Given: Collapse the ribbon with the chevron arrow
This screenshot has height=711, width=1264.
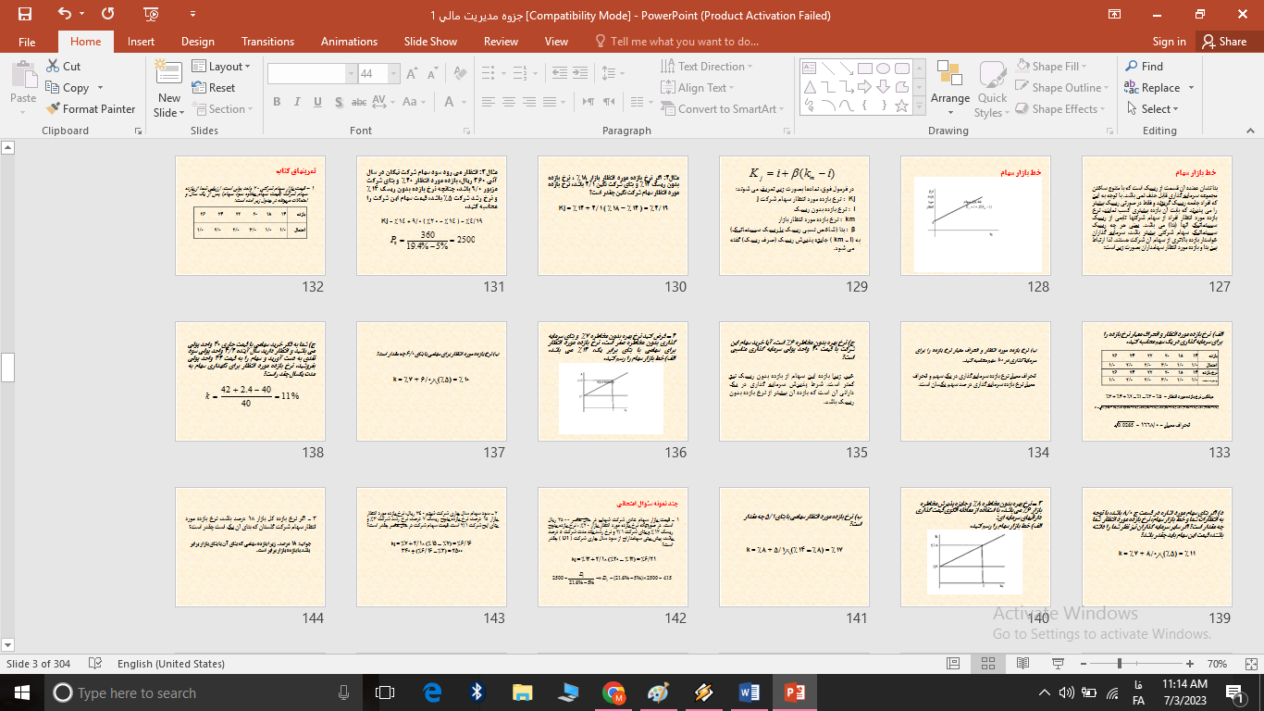Looking at the screenshot, I should [1248, 131].
